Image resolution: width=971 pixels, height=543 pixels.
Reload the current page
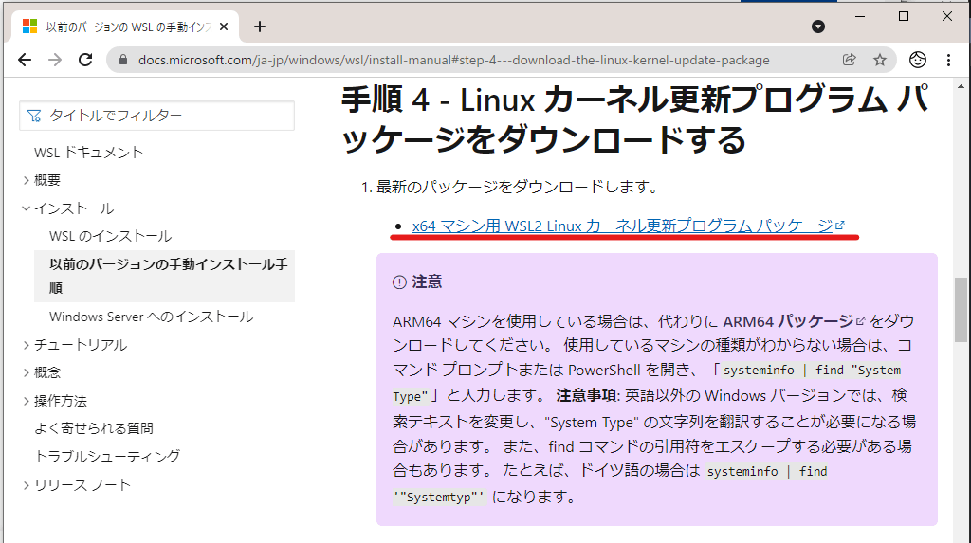click(85, 60)
